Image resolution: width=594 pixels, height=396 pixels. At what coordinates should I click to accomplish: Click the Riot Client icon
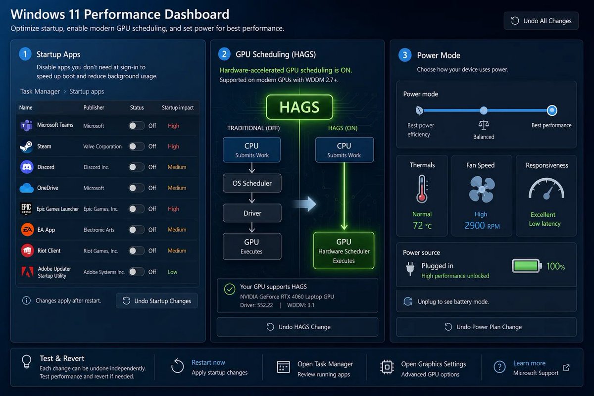coord(27,250)
